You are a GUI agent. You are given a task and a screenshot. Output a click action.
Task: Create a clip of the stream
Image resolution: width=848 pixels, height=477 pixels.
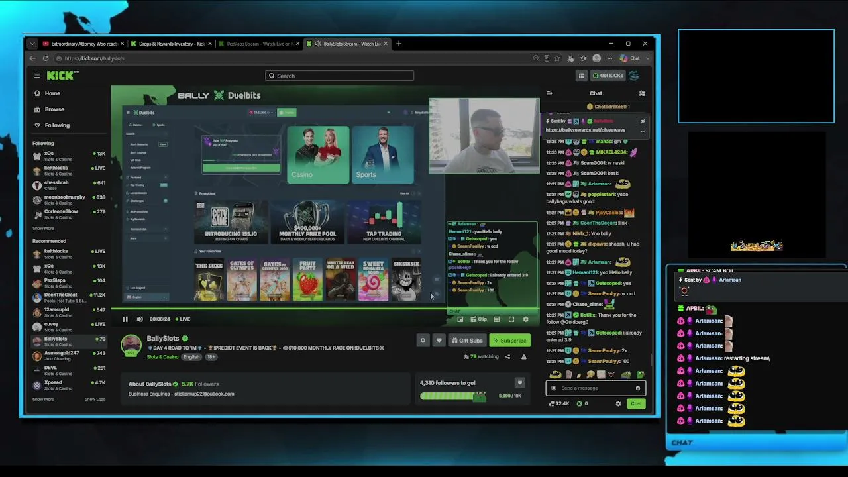point(480,319)
